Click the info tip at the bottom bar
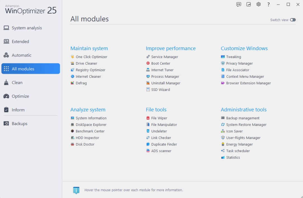The width and height of the screenshot is (303, 198). click(76, 190)
